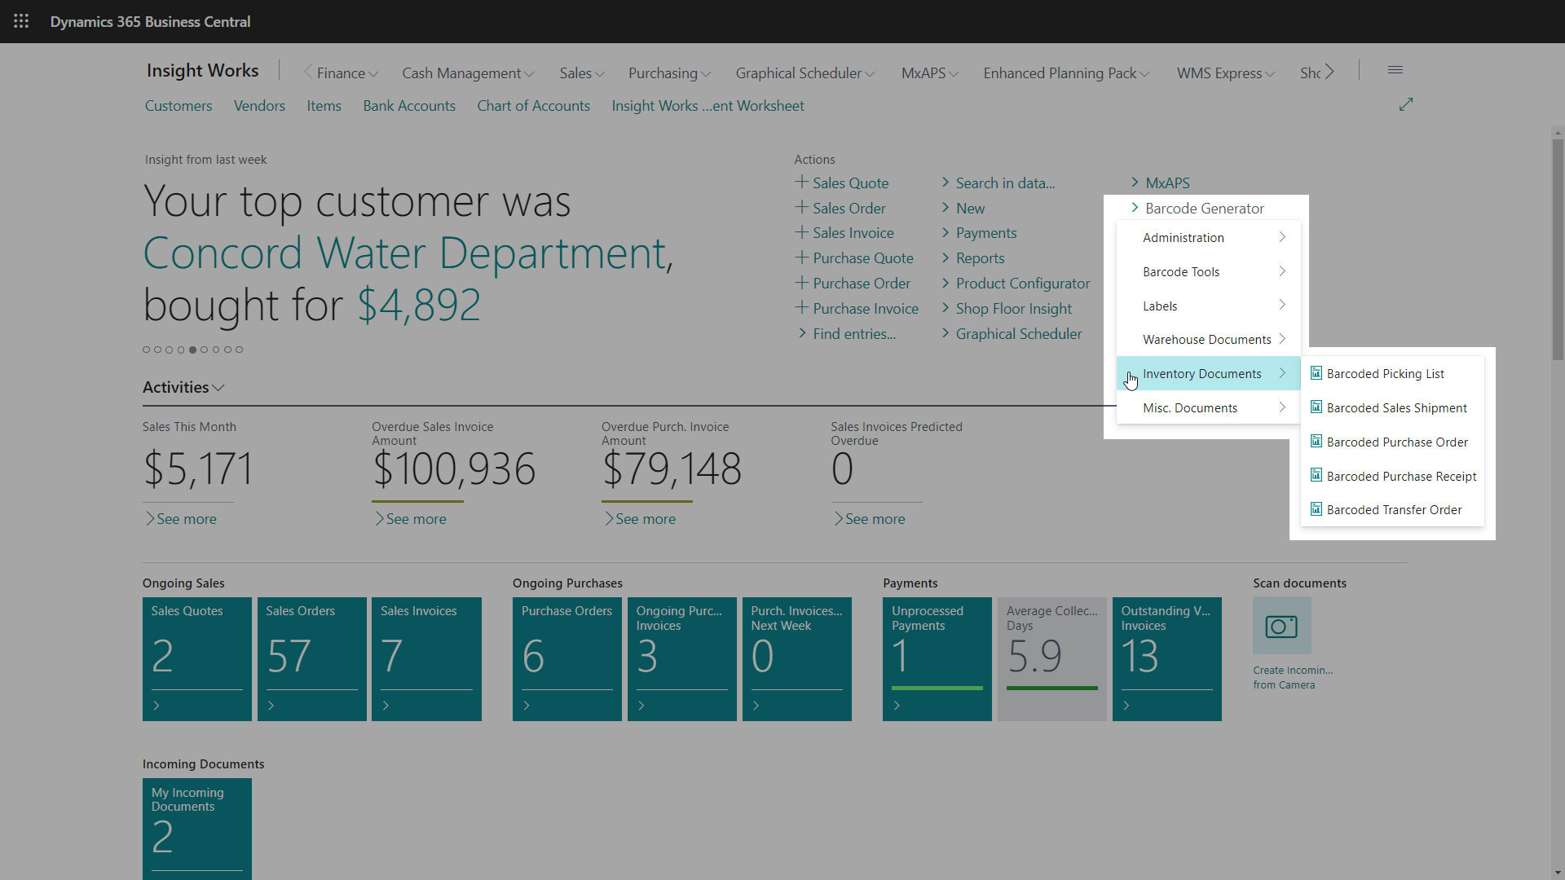Open the Concord Water Department customer link

pyautogui.click(x=406, y=253)
